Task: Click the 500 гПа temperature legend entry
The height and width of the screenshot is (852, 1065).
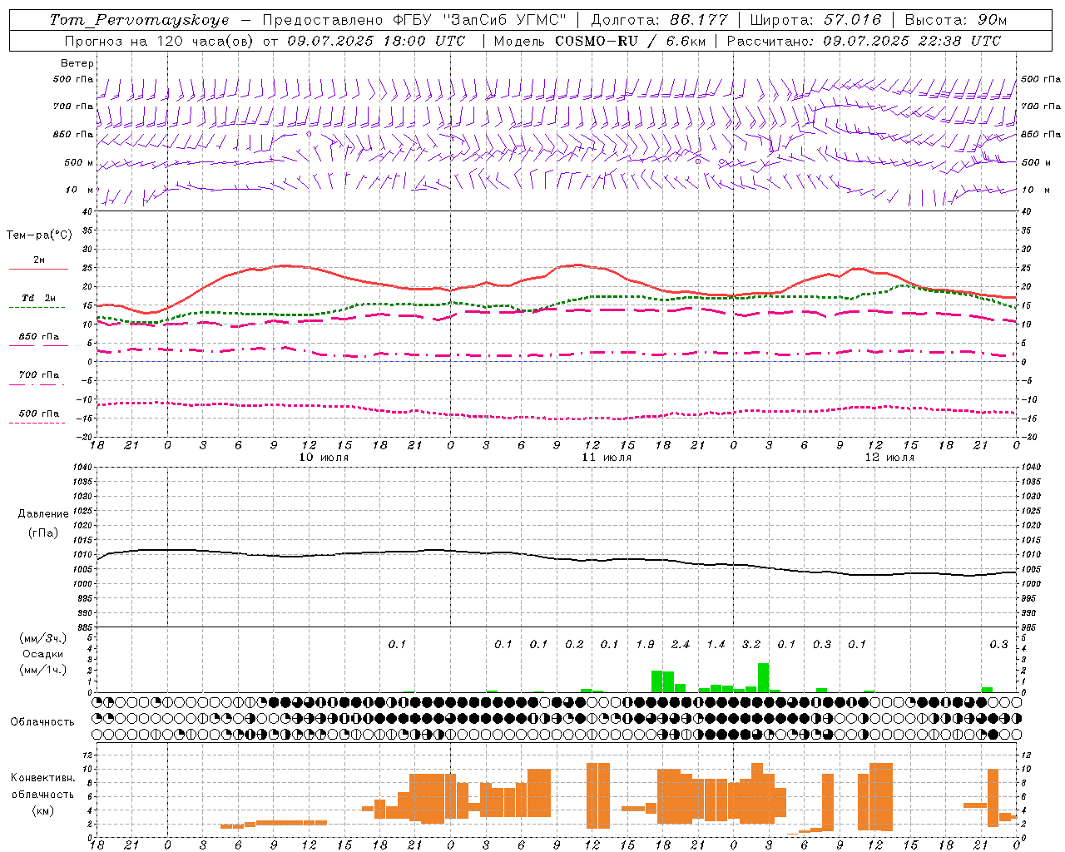Action: (x=38, y=417)
